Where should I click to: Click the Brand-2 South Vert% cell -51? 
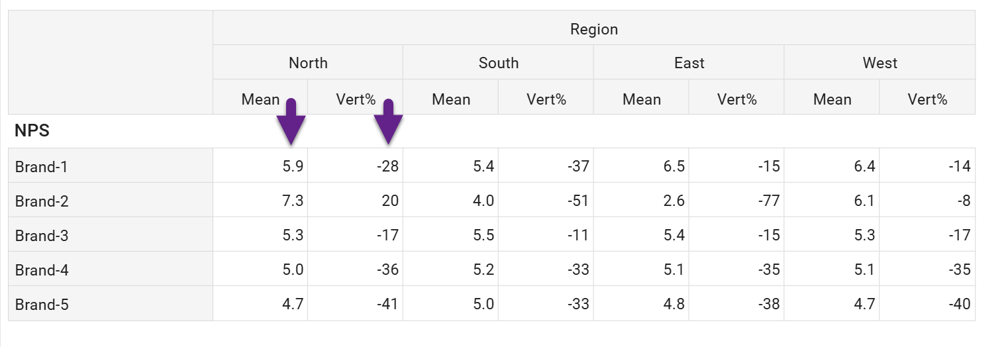(578, 201)
